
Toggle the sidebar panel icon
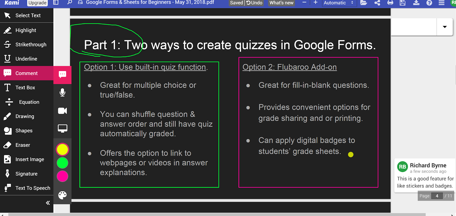pyautogui.click(x=56, y=3)
